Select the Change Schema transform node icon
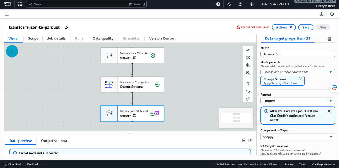This screenshot has height=168, width=339. (109, 84)
